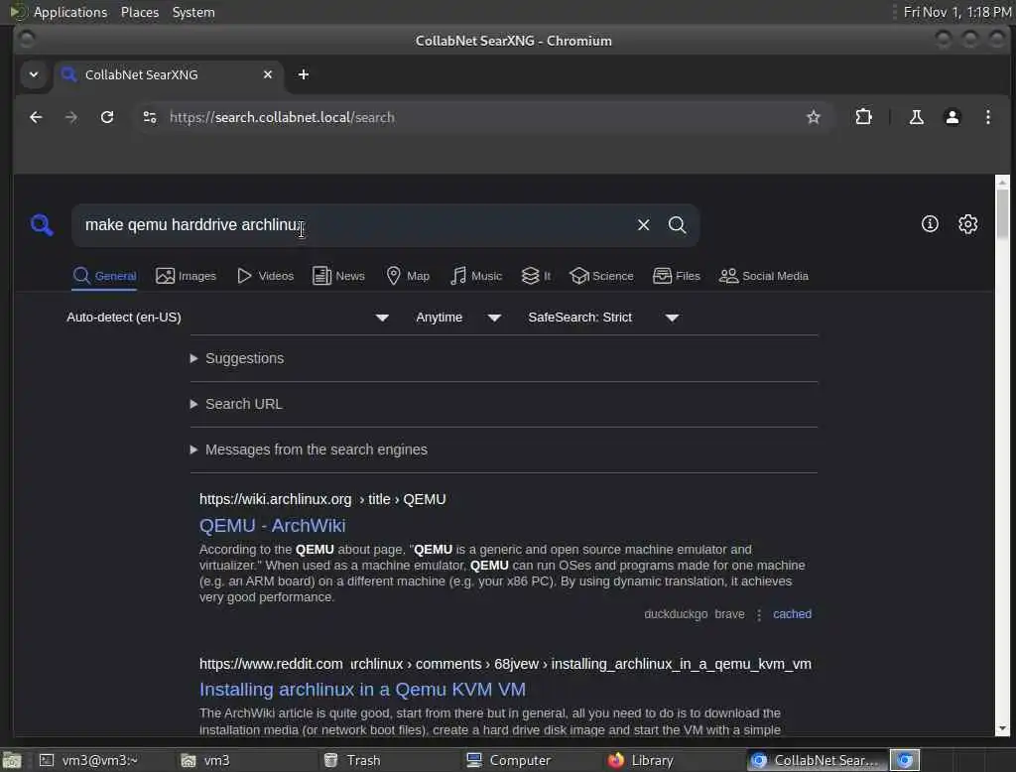Submit search with magnifier button
The image size is (1016, 772).
click(677, 225)
